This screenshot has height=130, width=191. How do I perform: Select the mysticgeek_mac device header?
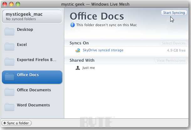[32, 16]
